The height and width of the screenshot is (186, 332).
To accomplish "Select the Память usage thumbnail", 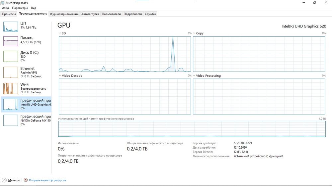I will tap(11, 41).
